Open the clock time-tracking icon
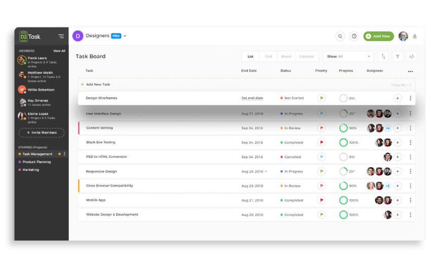Screen dimensions: 431x264 point(354,36)
